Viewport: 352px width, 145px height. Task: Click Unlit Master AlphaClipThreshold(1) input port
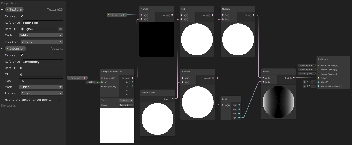[x=319, y=86]
